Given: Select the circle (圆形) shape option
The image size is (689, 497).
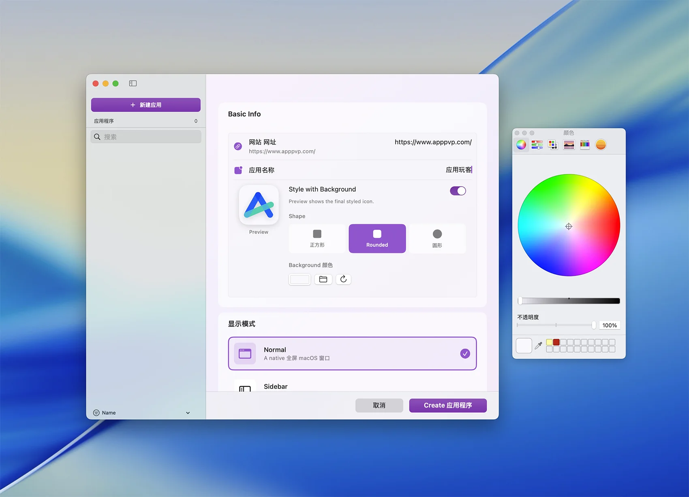Looking at the screenshot, I should pyautogui.click(x=437, y=238).
